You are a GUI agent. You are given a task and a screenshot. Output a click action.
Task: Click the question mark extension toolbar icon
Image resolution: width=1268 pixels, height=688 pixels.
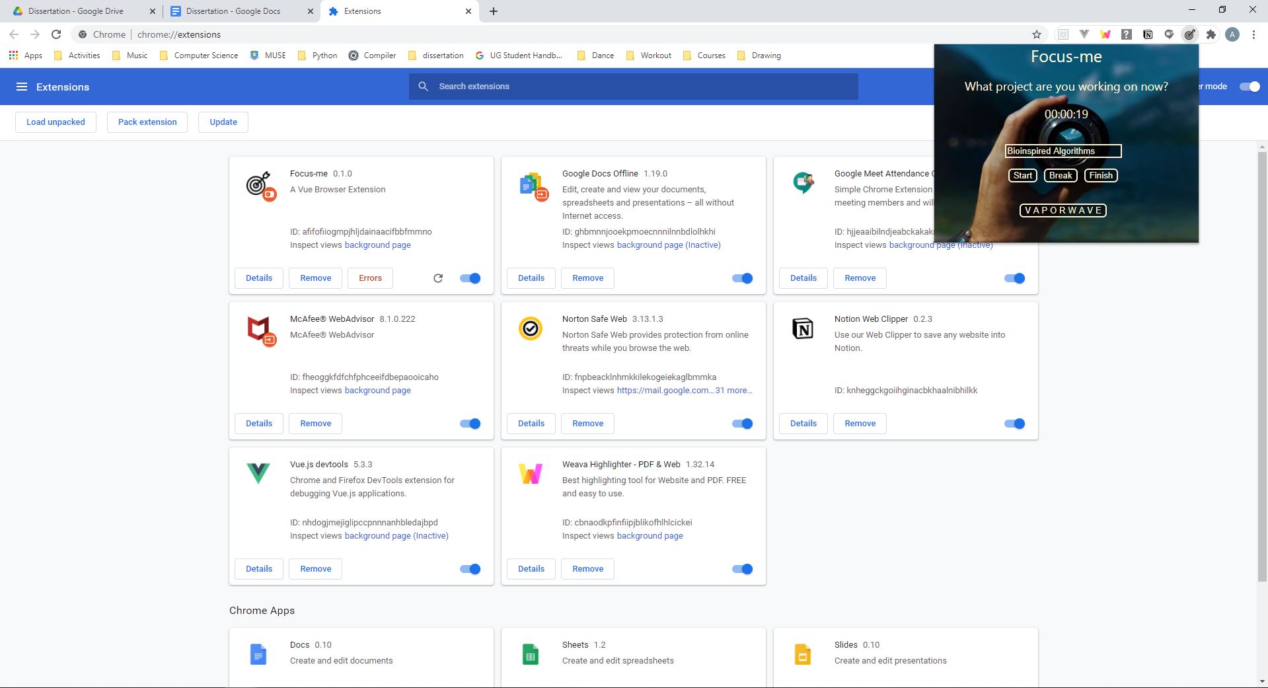coord(1127,34)
